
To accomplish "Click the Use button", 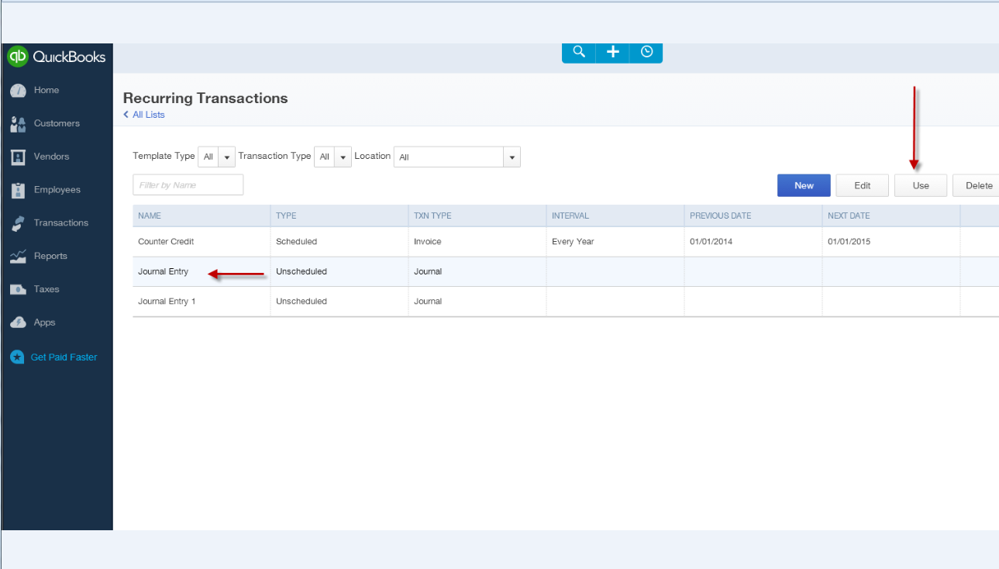I will click(x=920, y=185).
